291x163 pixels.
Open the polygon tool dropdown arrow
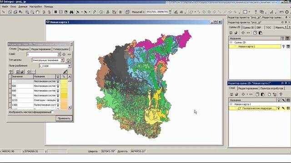pyautogui.click(x=195, y=12)
